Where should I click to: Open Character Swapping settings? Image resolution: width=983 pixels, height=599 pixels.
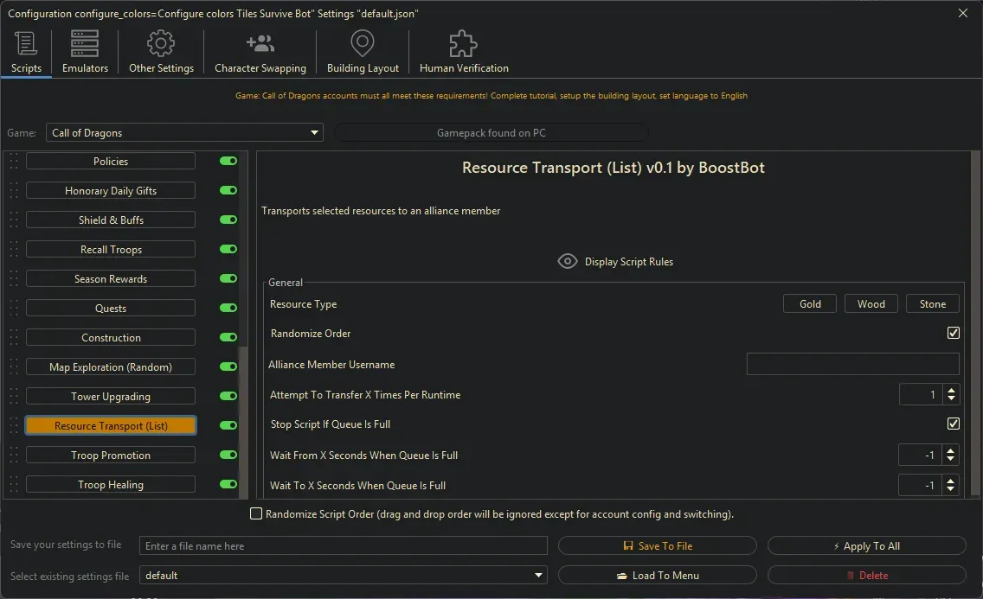coord(260,43)
